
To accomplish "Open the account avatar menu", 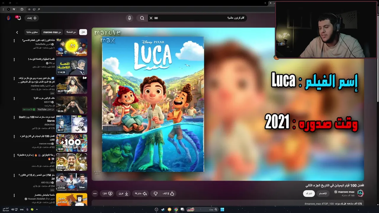I will 8,18.
